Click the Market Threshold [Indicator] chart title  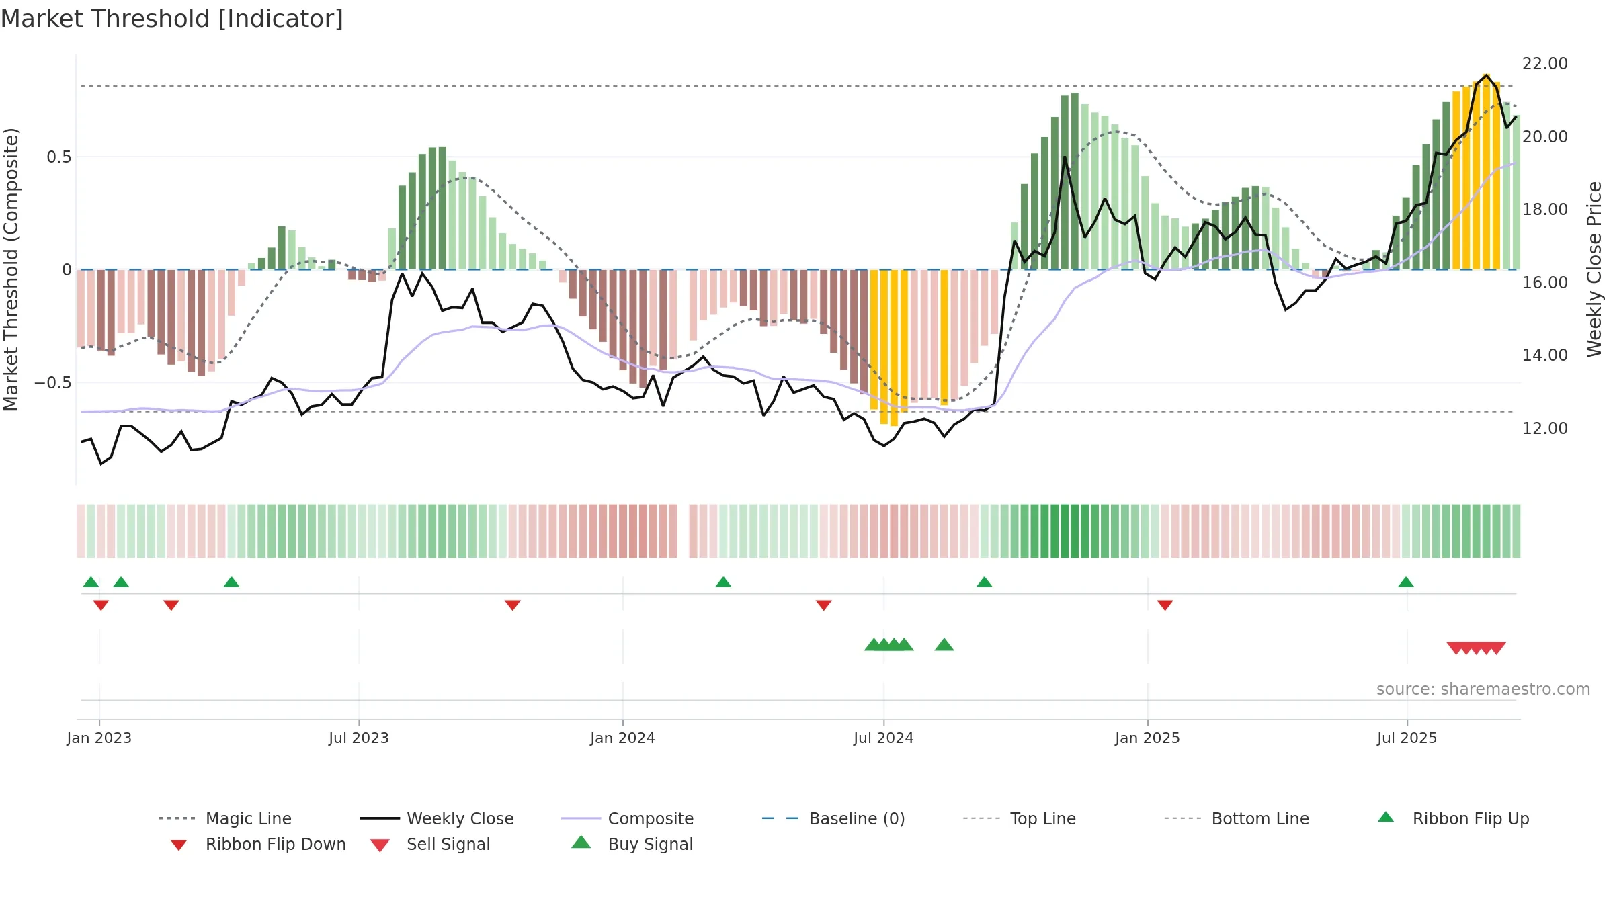click(x=172, y=19)
